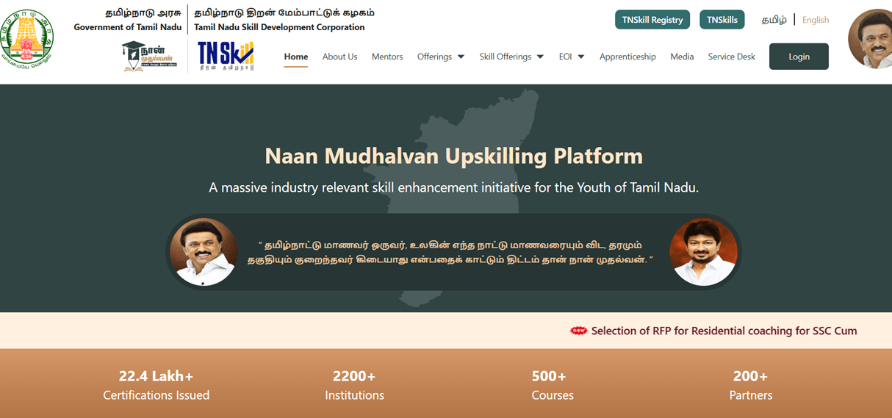This screenshot has height=418, width=892.
Task: Expand the Skill Offerings dropdown menu
Action: tap(511, 57)
